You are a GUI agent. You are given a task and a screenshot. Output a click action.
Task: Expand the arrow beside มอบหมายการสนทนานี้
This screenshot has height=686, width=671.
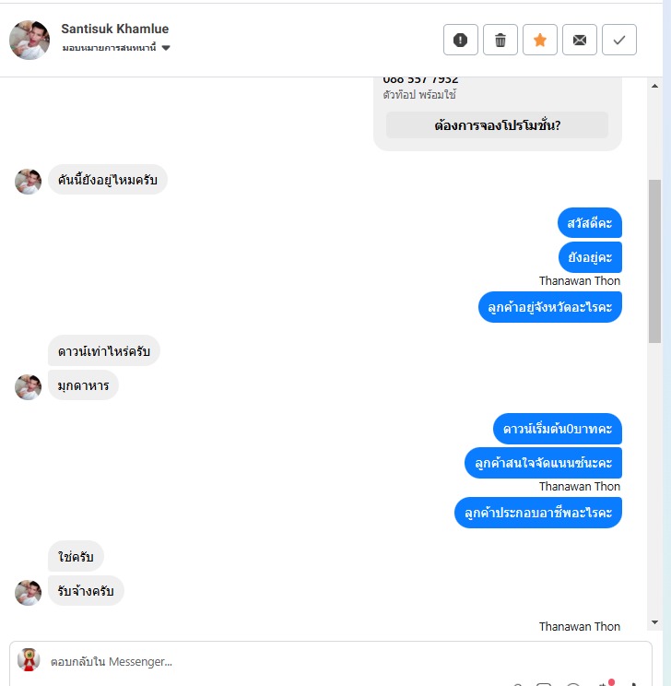166,48
